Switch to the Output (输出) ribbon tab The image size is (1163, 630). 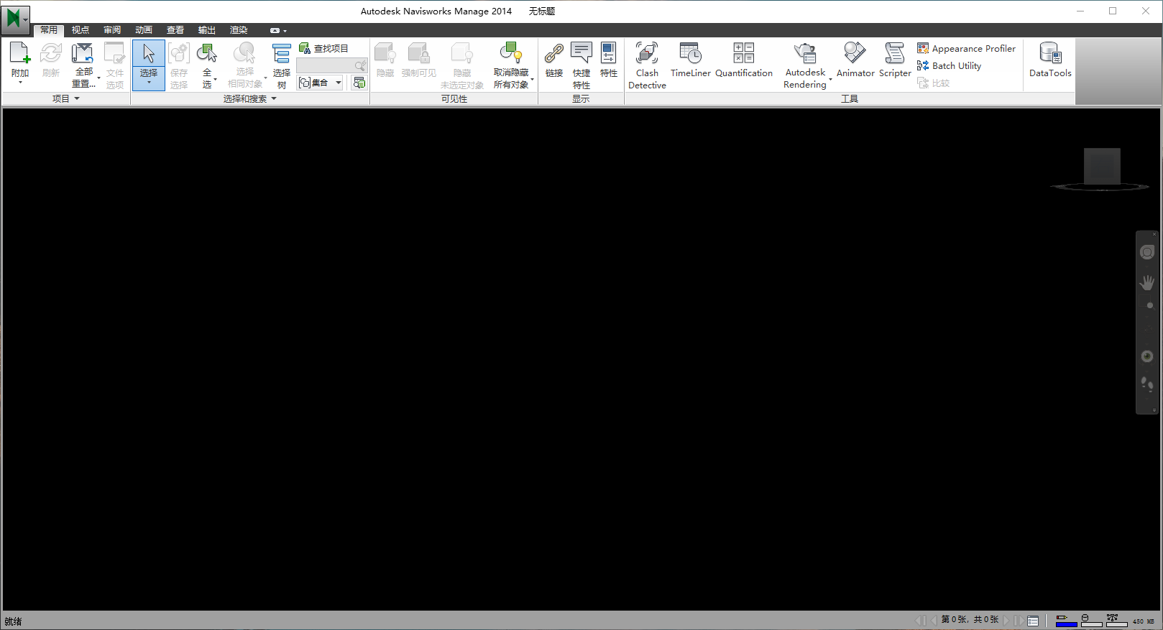[207, 30]
